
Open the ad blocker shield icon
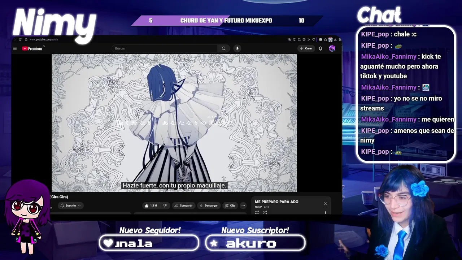304,40
